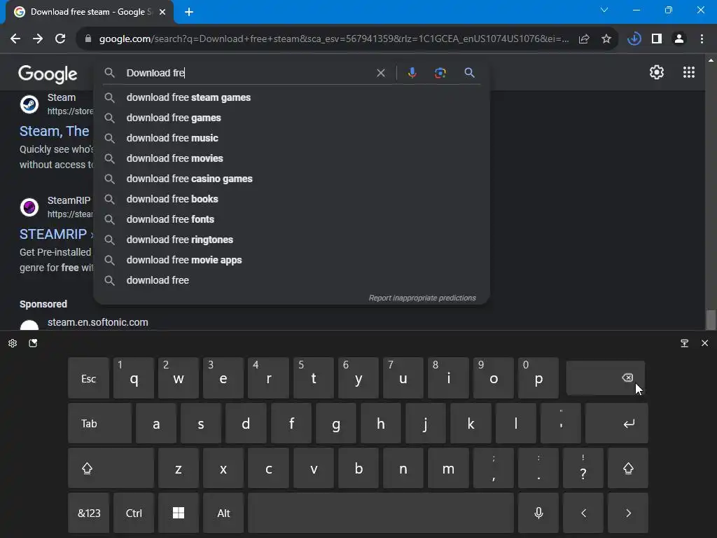
Task: Select suggestion download free steam games
Action: coord(291,97)
